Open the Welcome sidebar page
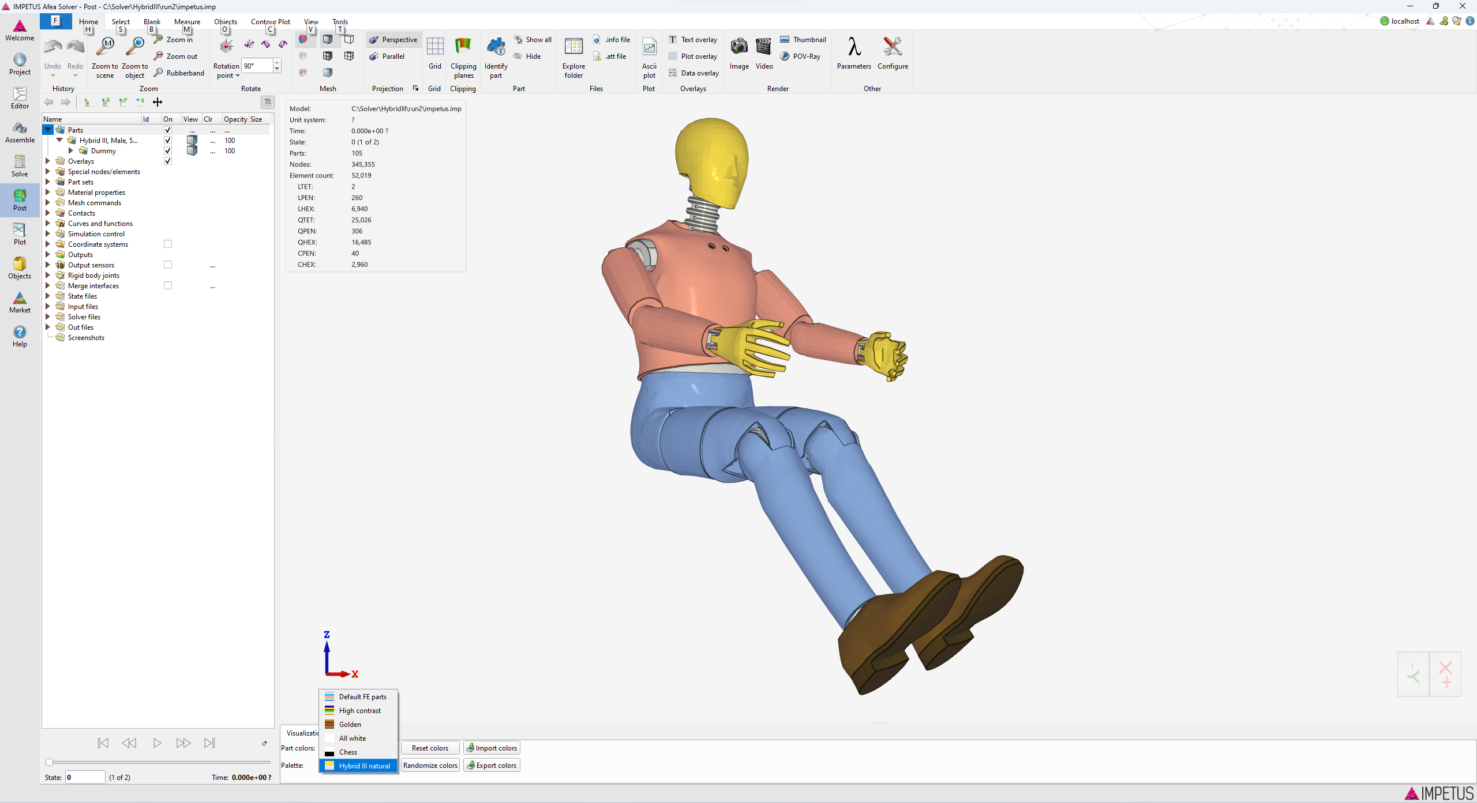This screenshot has height=803, width=1477. [x=20, y=31]
